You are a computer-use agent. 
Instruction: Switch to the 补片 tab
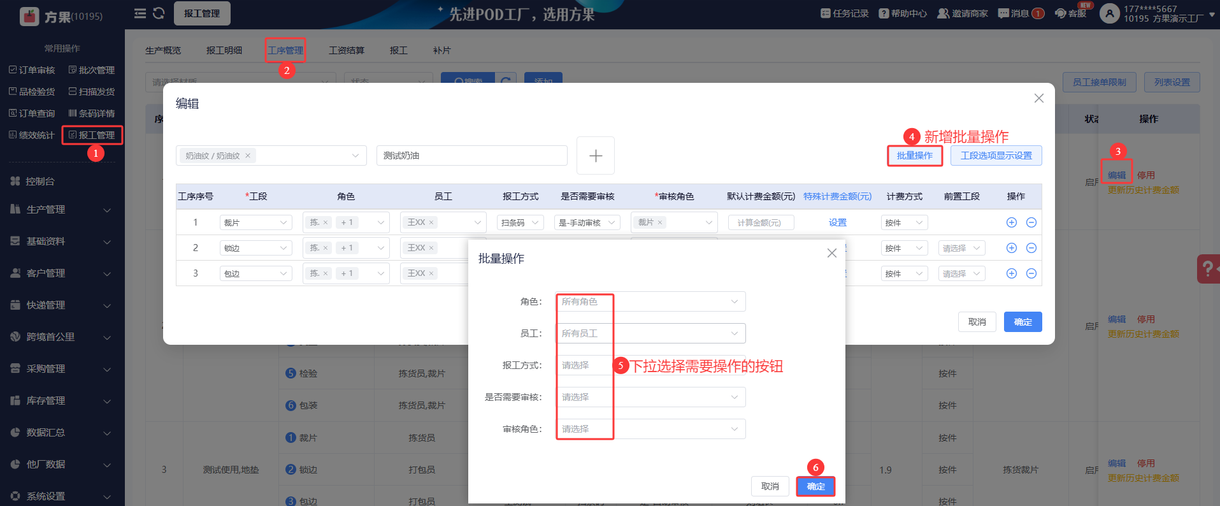(442, 50)
